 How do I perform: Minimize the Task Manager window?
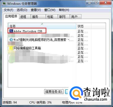[89, 3]
